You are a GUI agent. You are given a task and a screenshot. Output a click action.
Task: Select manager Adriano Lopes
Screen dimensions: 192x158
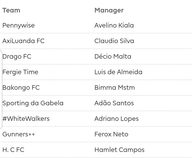(x=116, y=119)
